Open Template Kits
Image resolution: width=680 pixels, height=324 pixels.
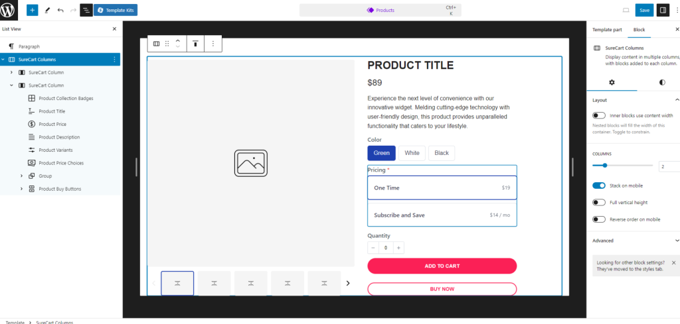pyautogui.click(x=116, y=10)
